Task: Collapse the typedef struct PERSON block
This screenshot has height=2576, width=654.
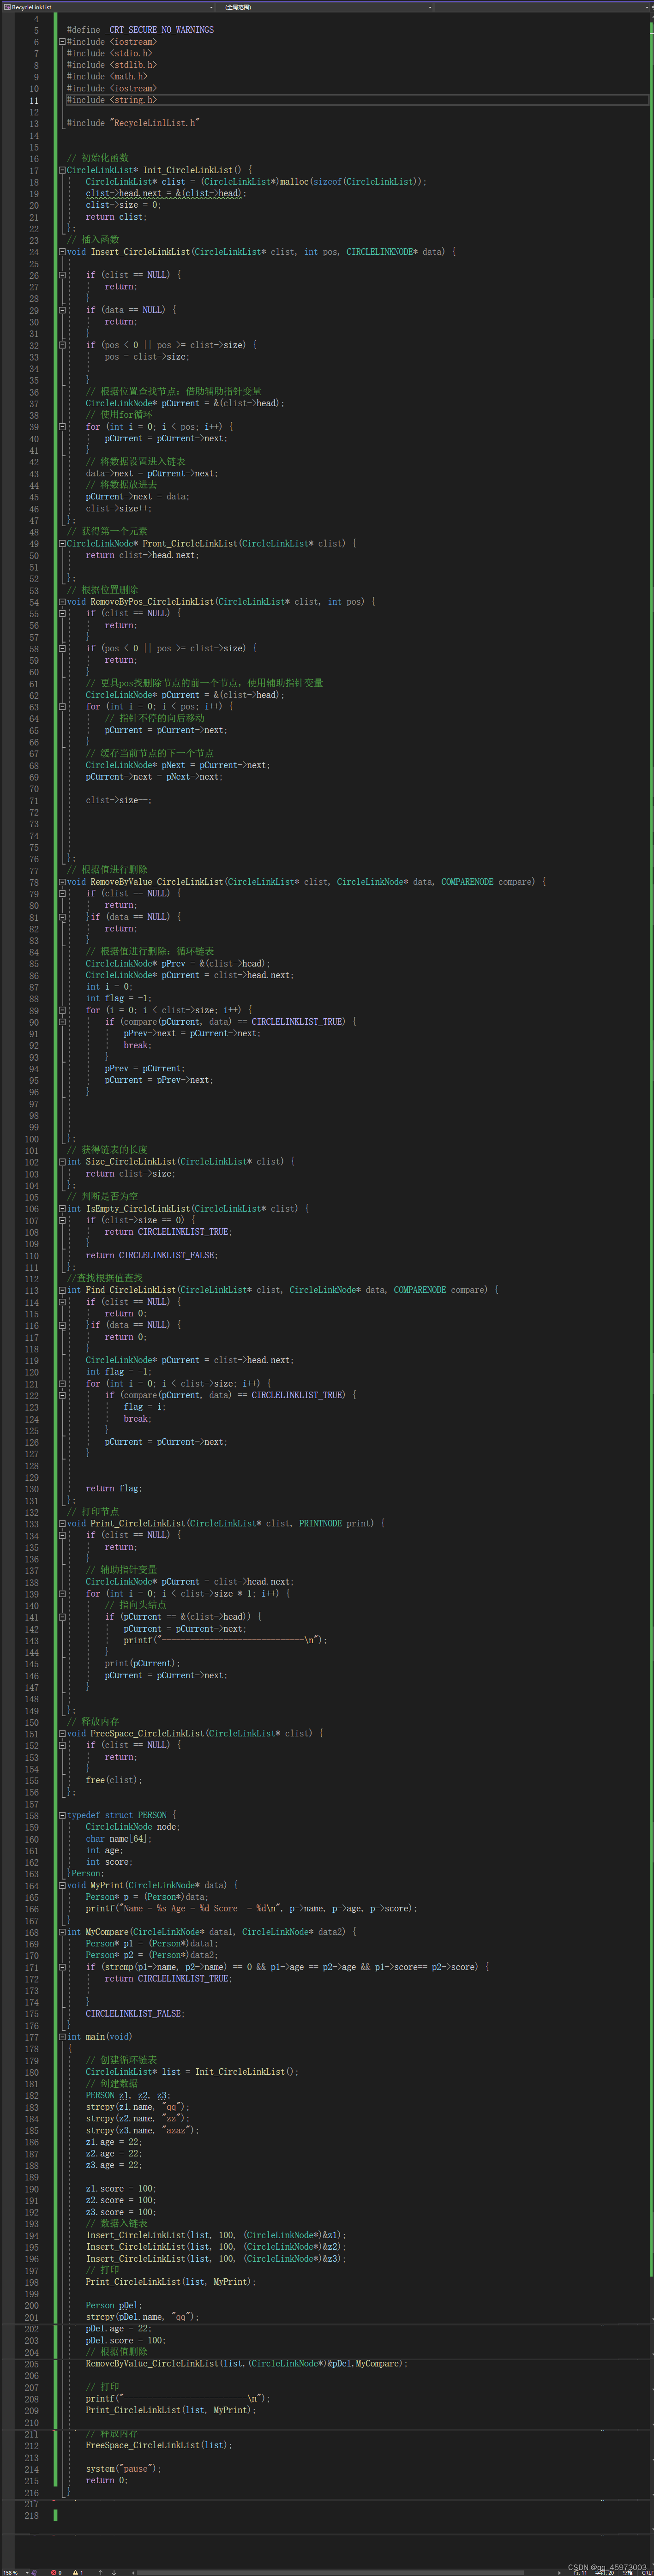Action: click(62, 1815)
